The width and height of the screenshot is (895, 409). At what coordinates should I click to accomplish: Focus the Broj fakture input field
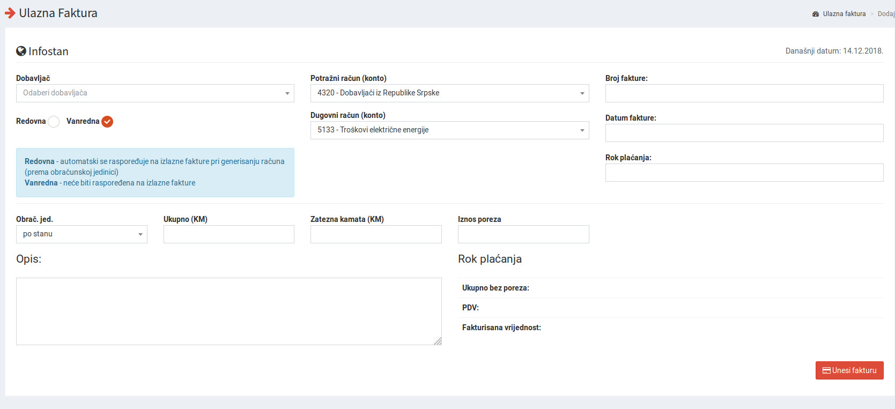[744, 93]
